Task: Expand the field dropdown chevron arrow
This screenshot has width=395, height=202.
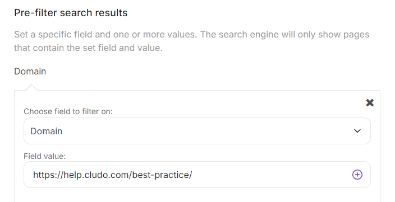Action: coord(357,131)
